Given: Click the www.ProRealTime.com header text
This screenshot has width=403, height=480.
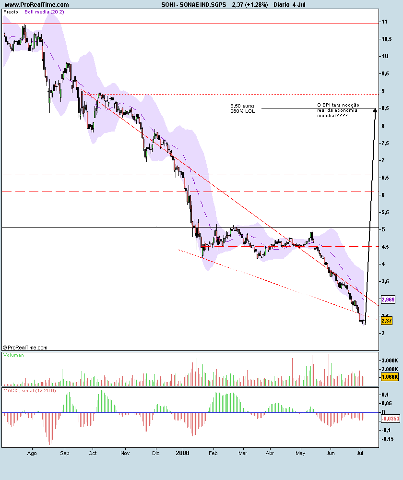Looking at the screenshot, I should [37, 5].
